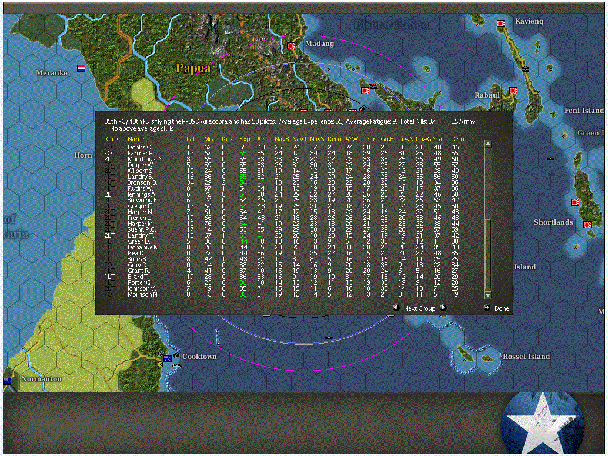Select the Japanese flag base beside Shortlands
Screen dimensions: 608x456
(x=588, y=225)
